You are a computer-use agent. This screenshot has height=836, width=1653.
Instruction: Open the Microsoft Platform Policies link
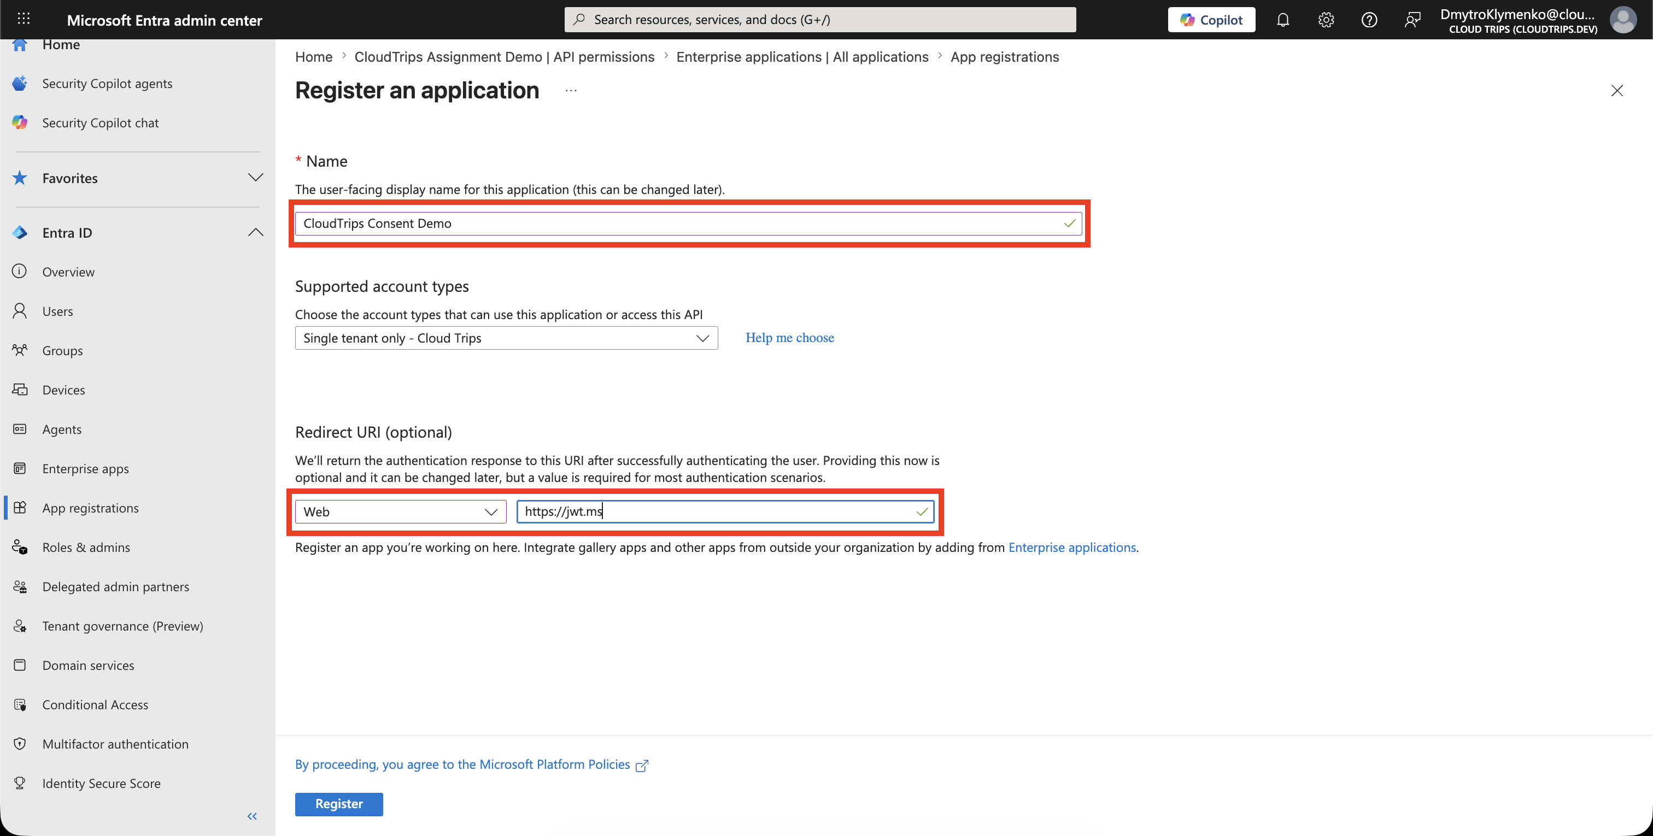pos(472,764)
